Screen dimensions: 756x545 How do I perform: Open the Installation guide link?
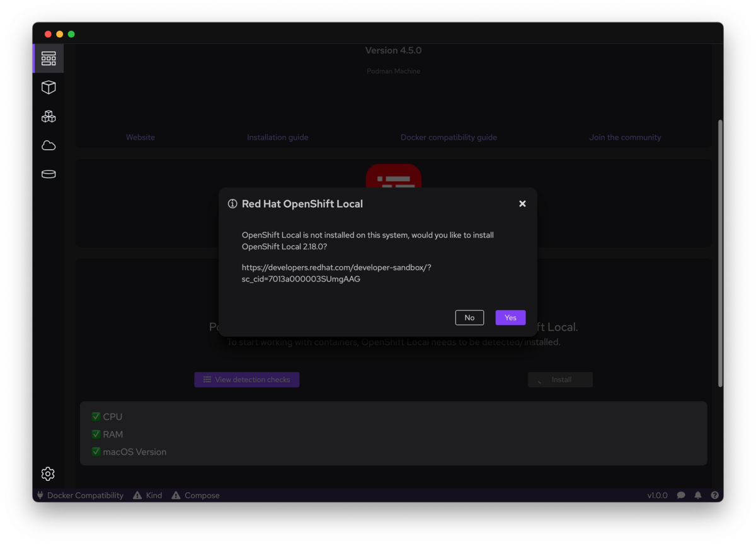coord(278,137)
